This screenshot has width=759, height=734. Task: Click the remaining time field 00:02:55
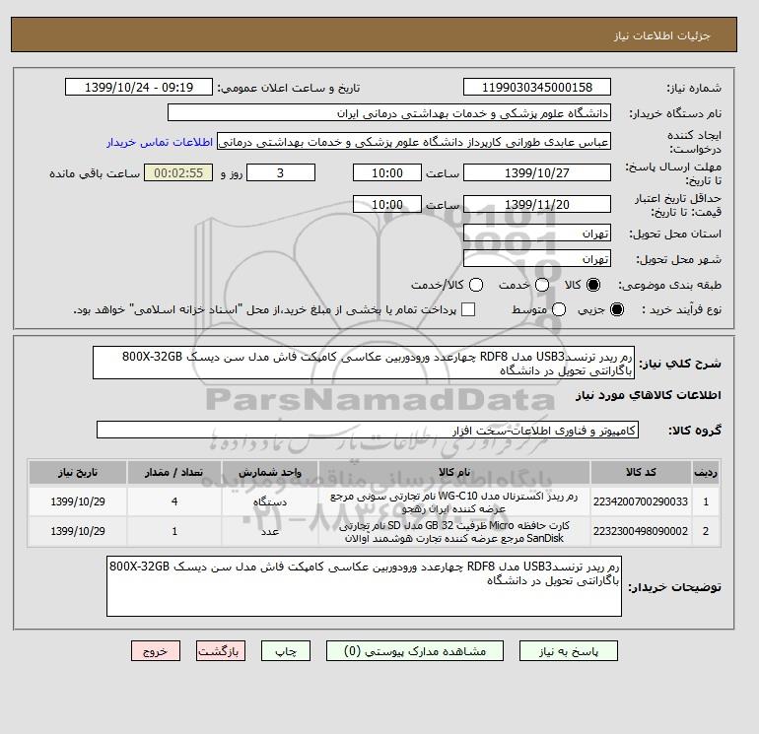[178, 172]
